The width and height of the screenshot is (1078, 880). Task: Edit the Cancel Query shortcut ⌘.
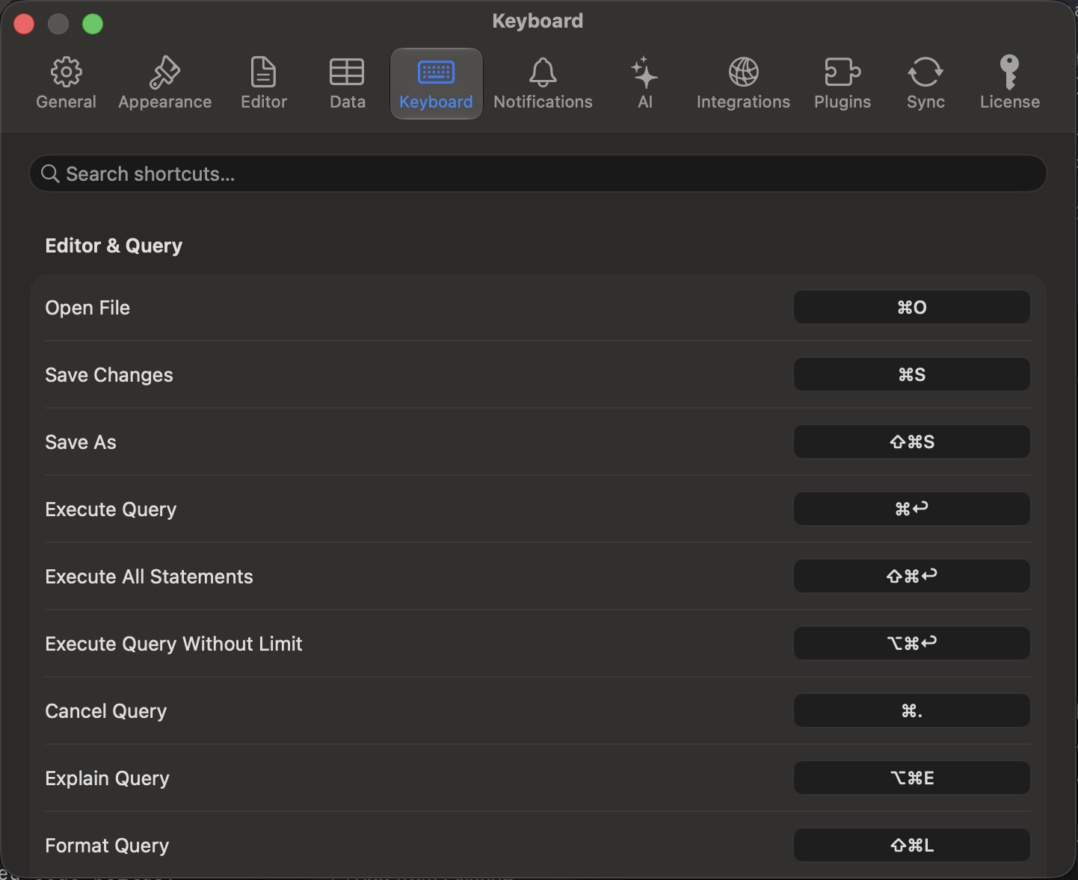(x=912, y=710)
